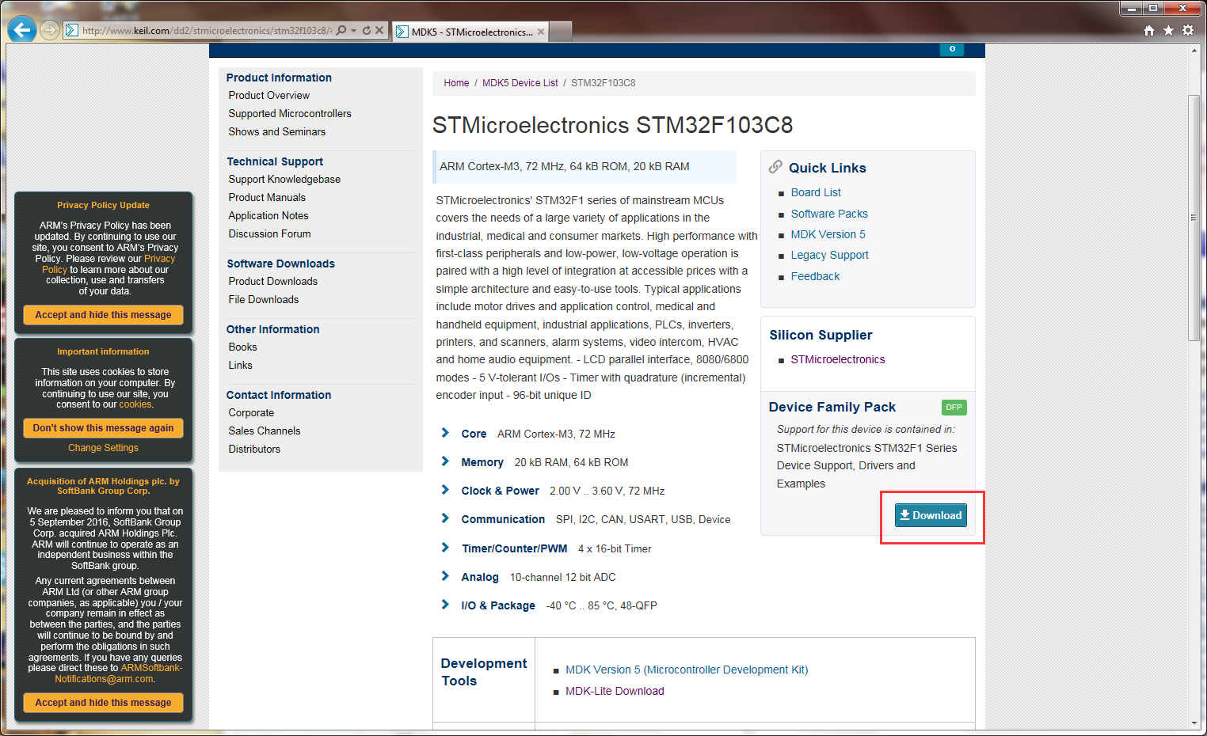Open the Change Settings cookie link
The image size is (1207, 736).
[103, 448]
